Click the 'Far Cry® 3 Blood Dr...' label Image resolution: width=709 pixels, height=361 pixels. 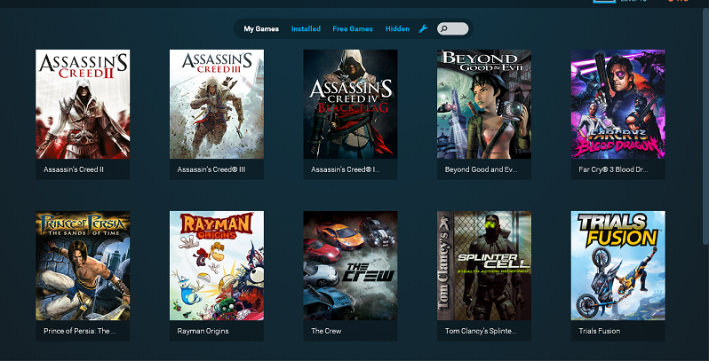[x=613, y=169]
